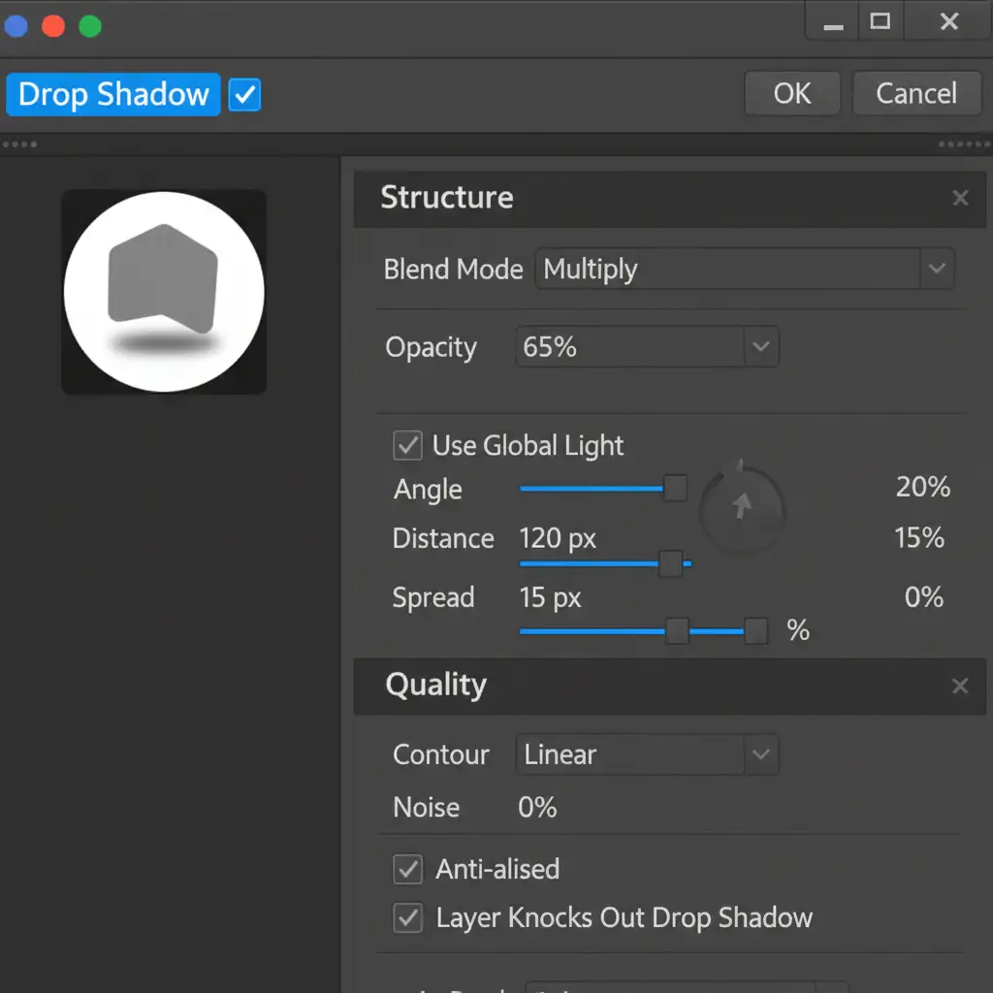Expand the Opacity 65% dropdown
Screen dimensions: 993x993
[x=760, y=347]
